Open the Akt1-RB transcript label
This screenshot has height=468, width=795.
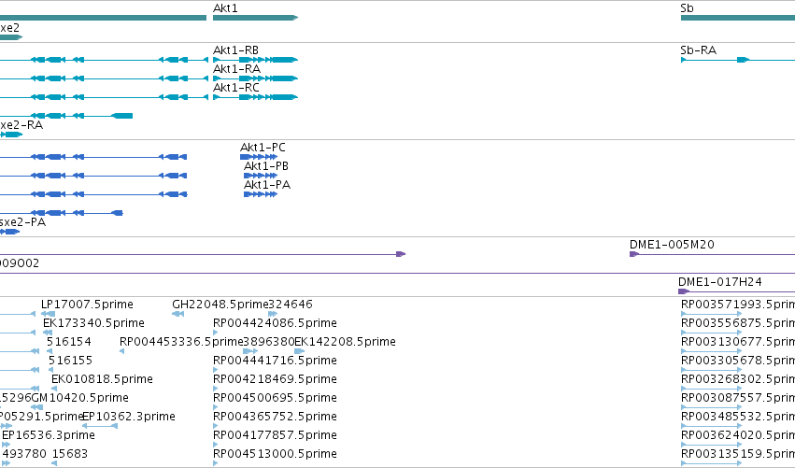pyautogui.click(x=235, y=50)
